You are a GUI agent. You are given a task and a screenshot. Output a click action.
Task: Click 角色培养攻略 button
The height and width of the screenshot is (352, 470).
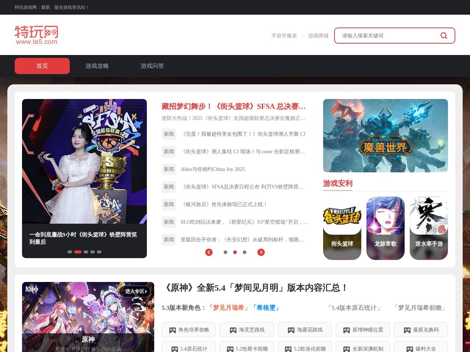tap(189, 330)
